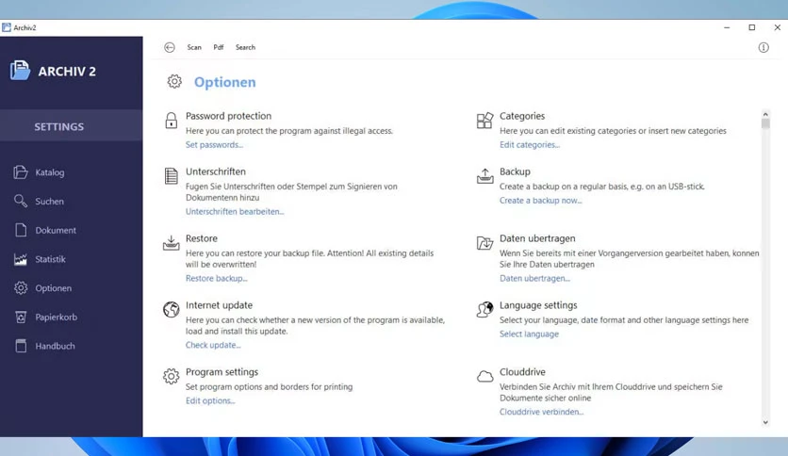Click the Optionen page title
The width and height of the screenshot is (788, 456).
coord(224,82)
